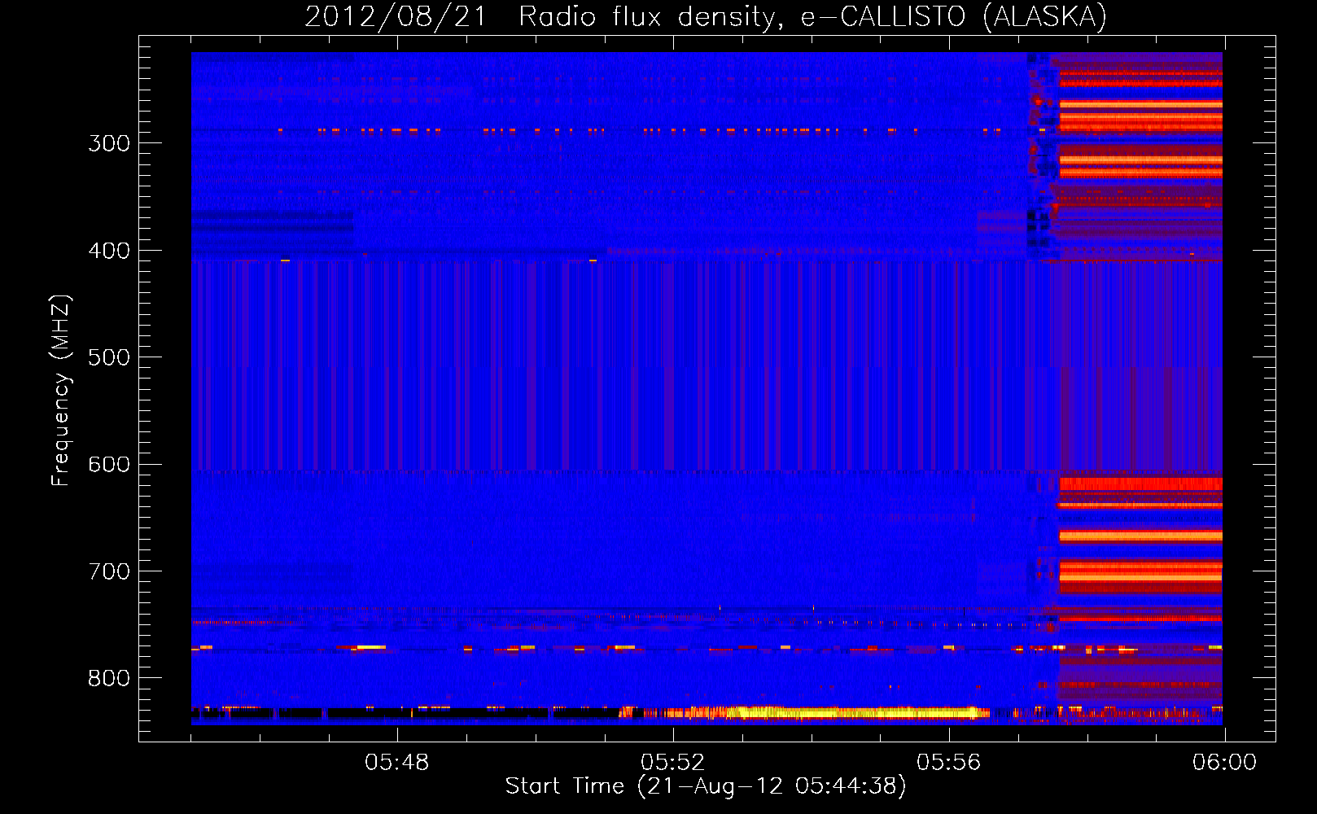Click the 800 frequency tick label
Screen dimensions: 1317x814
click(x=109, y=678)
